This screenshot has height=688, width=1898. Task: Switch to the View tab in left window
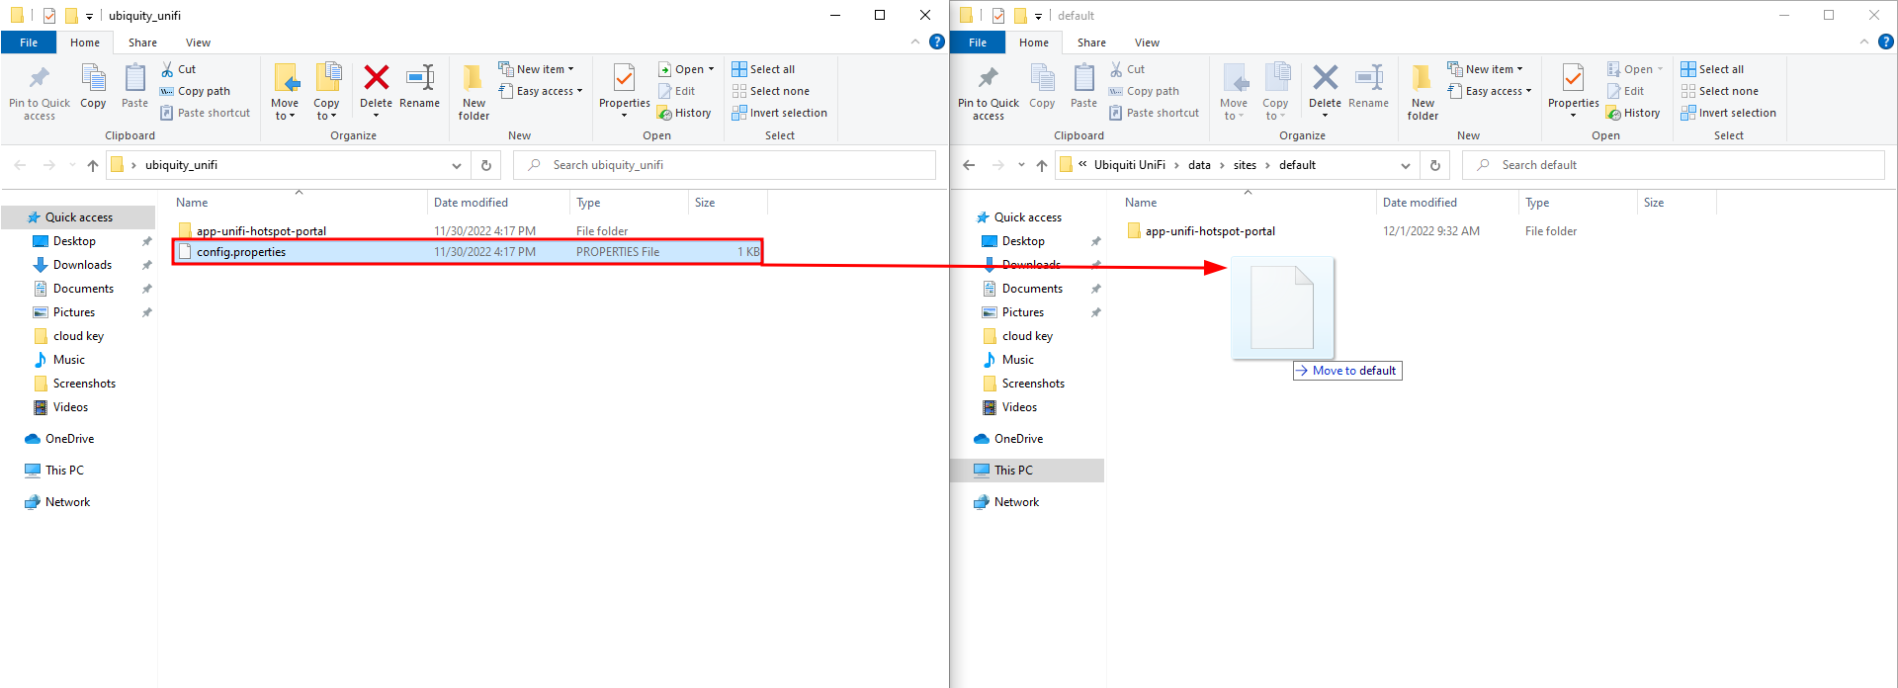(x=198, y=43)
